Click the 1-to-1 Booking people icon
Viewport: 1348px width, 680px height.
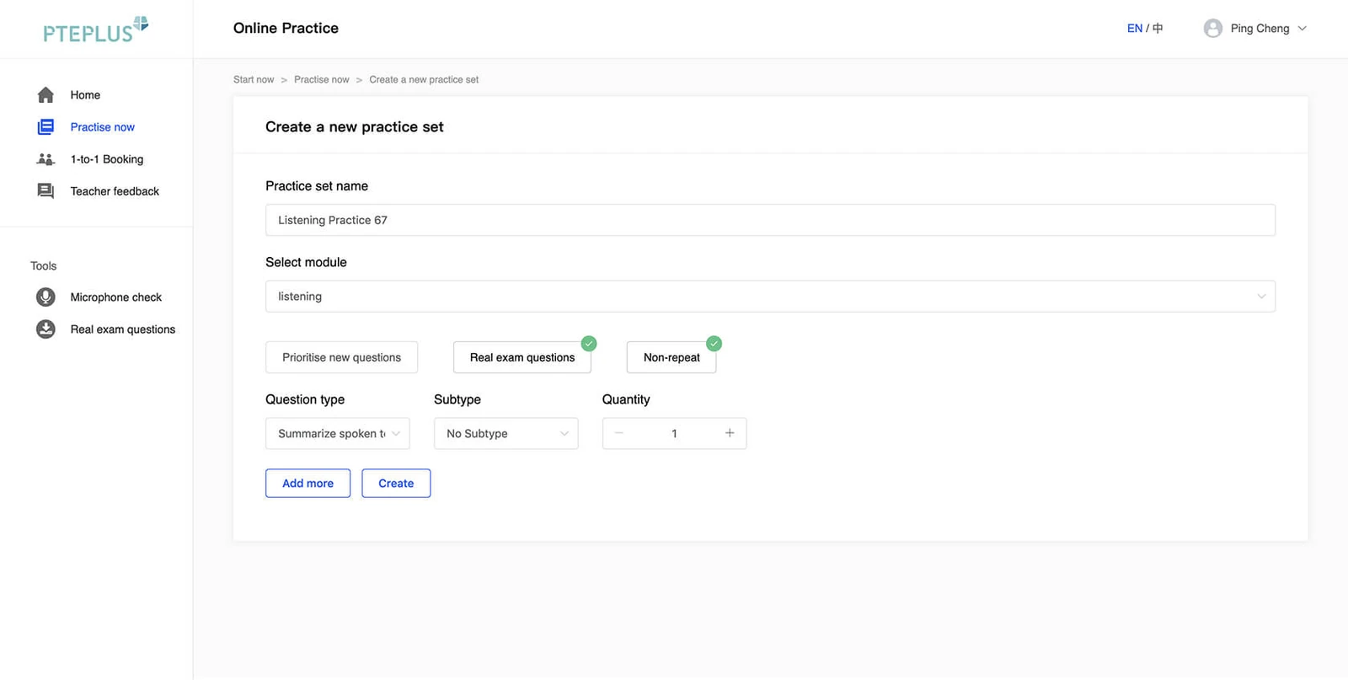(45, 159)
